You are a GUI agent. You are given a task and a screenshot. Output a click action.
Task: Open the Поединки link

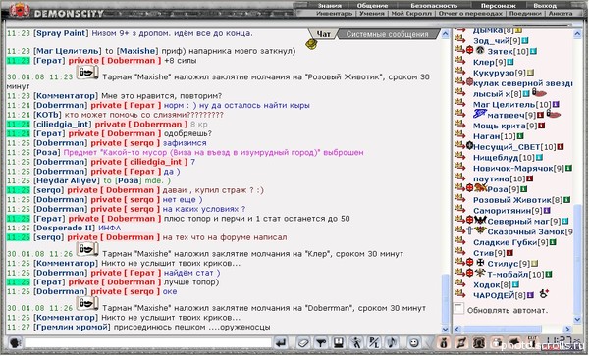tap(525, 13)
